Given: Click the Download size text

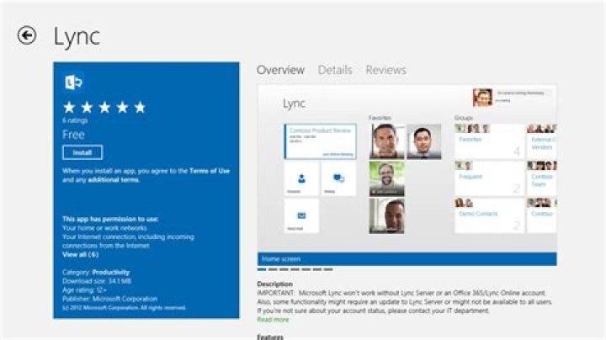Looking at the screenshot, I should tap(97, 281).
